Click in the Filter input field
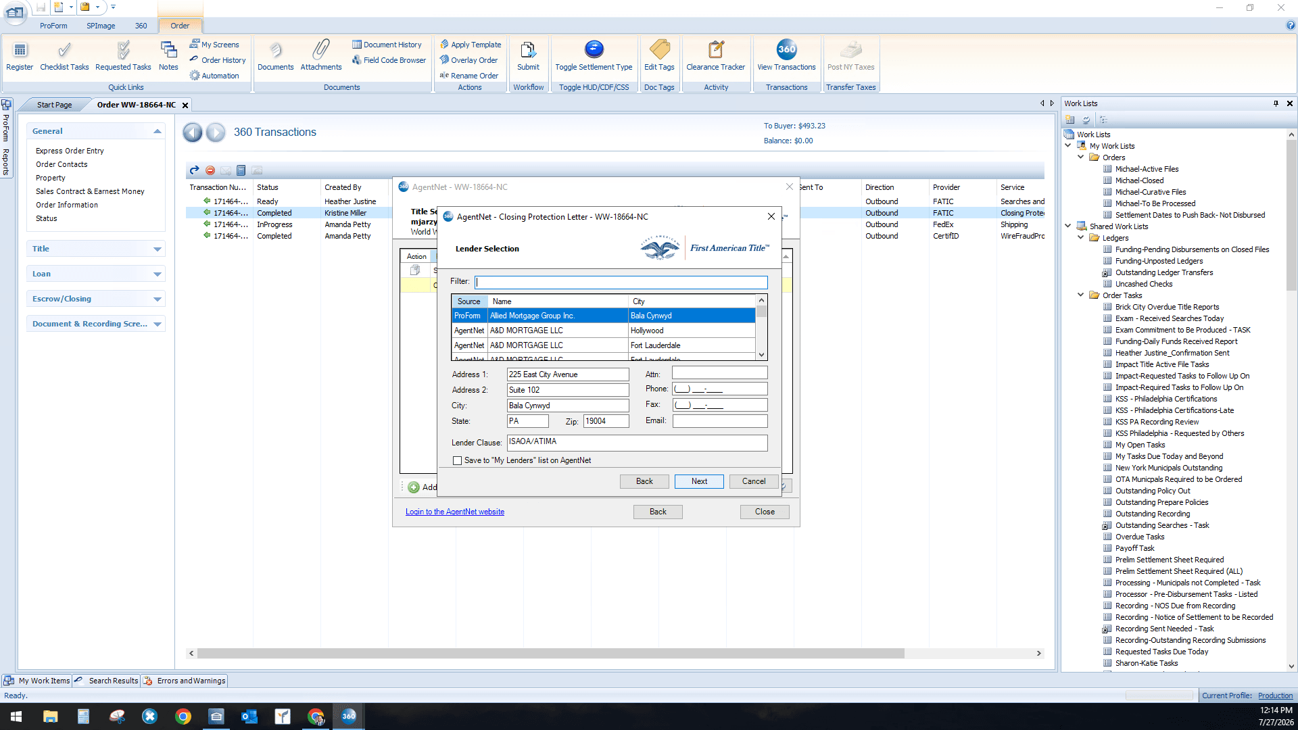Screen dimensions: 1298x730 (x=621, y=282)
